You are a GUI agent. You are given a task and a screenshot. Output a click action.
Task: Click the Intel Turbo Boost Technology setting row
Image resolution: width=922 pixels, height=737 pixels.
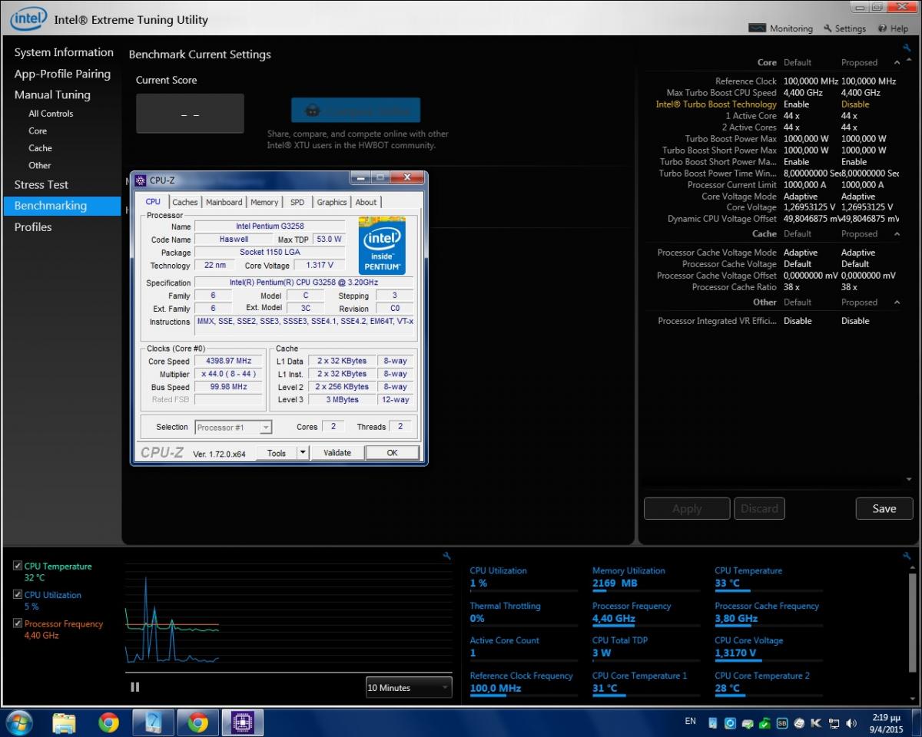coord(771,104)
